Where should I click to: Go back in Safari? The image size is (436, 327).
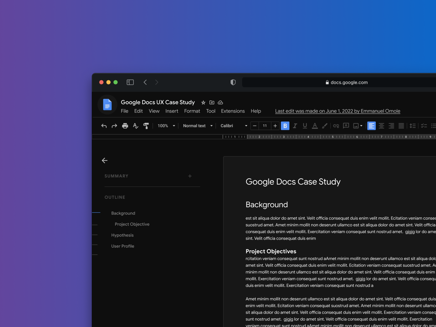[x=145, y=82]
